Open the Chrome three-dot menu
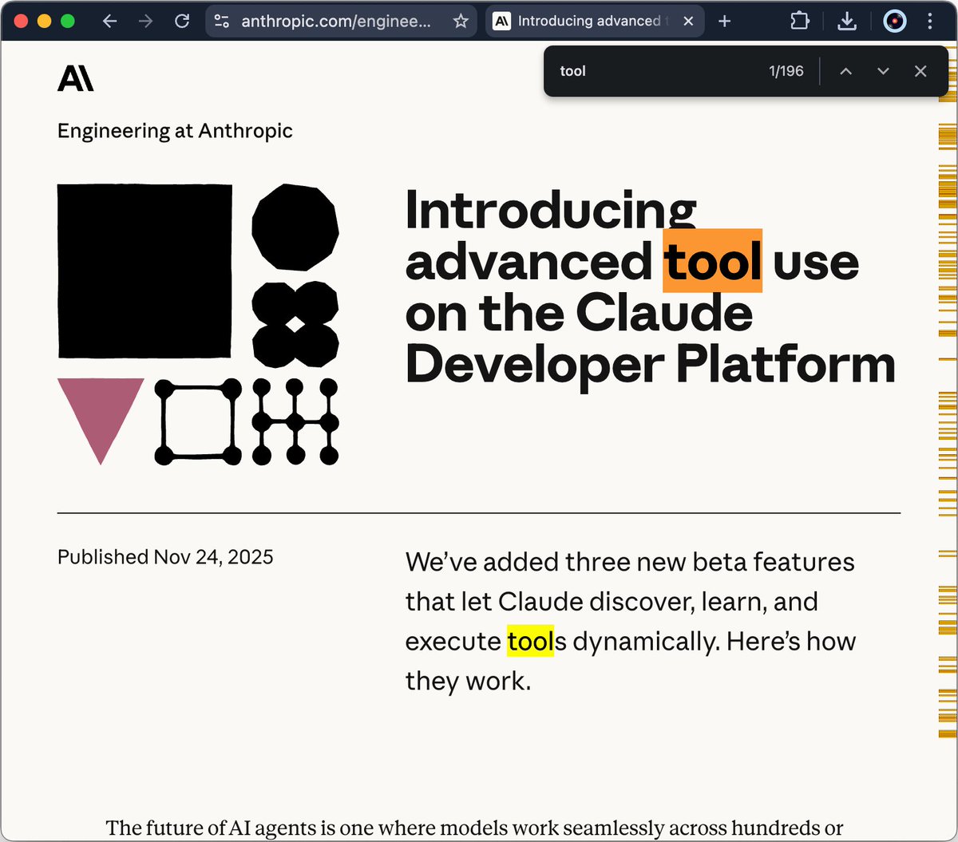The width and height of the screenshot is (958, 842). 930,22
